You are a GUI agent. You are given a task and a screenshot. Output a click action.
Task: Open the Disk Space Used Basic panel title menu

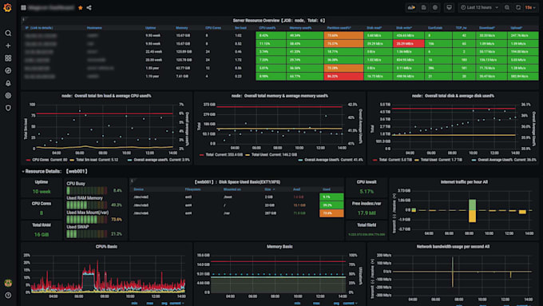click(x=237, y=182)
